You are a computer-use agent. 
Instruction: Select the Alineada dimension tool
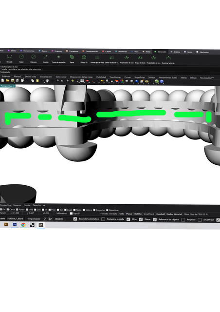pyautogui.click(x=9, y=58)
